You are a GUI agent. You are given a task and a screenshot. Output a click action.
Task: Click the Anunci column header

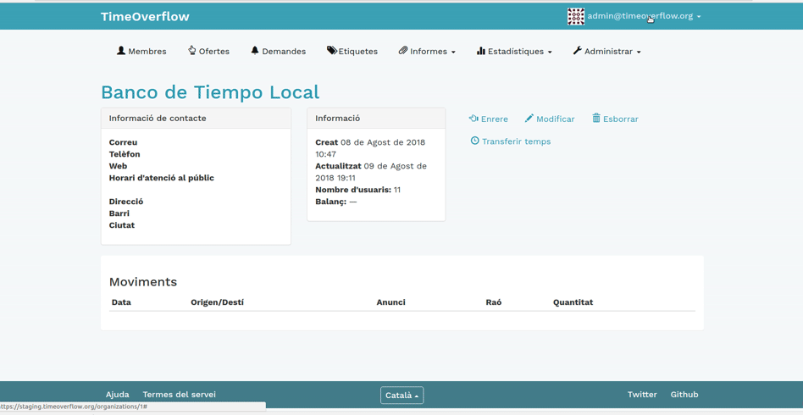click(x=390, y=302)
